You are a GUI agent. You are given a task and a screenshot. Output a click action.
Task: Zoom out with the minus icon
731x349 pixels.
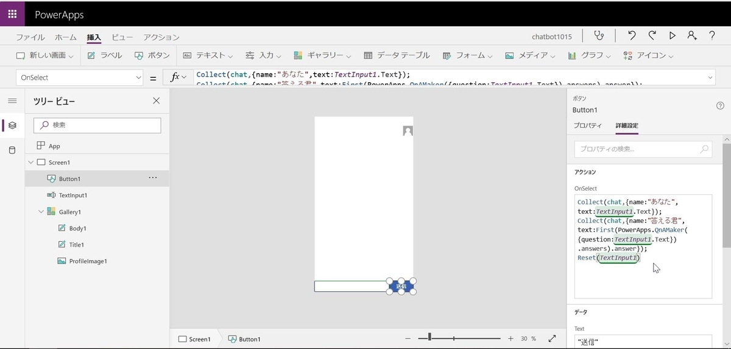click(x=409, y=339)
